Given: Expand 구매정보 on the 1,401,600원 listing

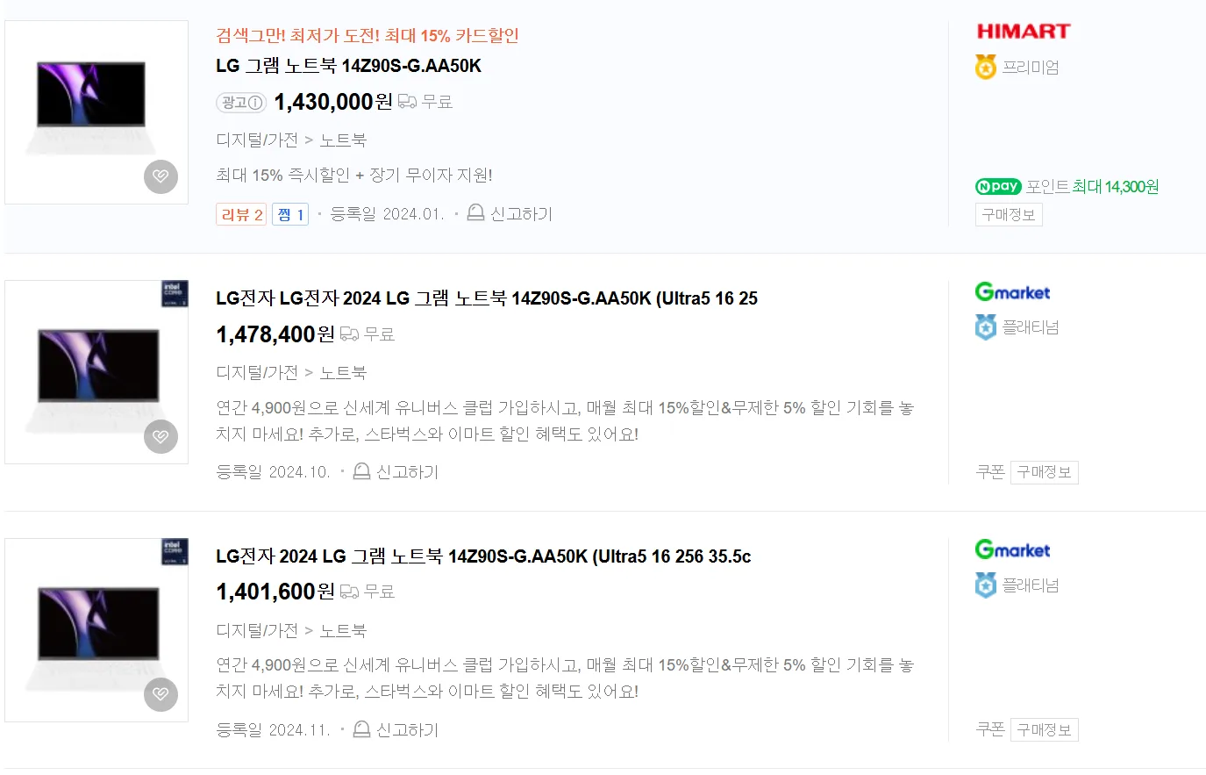Looking at the screenshot, I should [1045, 730].
